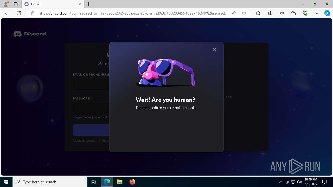Follow the 'Forgot your password?' link
Image resolution: width=333 pixels, height=187 pixels.
pos(91,117)
